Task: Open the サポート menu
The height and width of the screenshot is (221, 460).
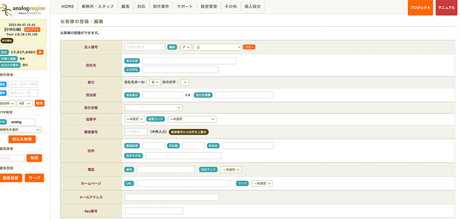Action: 185,6
